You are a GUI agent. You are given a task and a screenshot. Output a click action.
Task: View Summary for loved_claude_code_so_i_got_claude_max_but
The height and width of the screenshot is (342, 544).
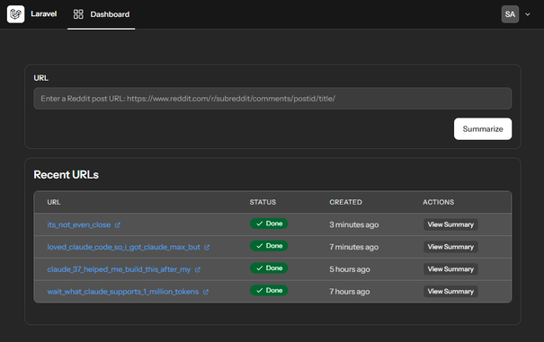click(x=450, y=247)
